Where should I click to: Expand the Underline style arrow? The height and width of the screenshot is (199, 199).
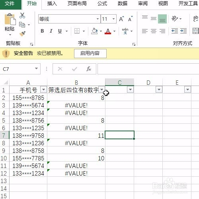(66, 31)
